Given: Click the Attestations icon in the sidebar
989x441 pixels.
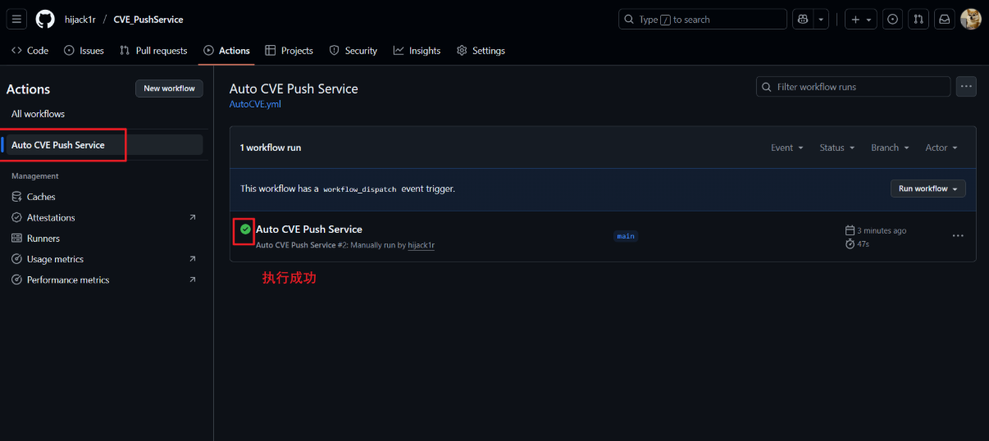Looking at the screenshot, I should [17, 217].
